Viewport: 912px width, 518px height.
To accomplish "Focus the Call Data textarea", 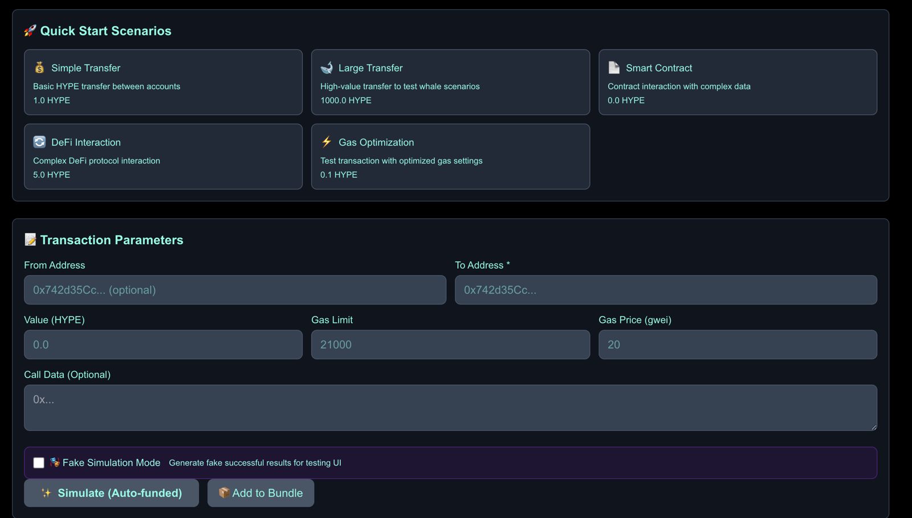I will (450, 408).
